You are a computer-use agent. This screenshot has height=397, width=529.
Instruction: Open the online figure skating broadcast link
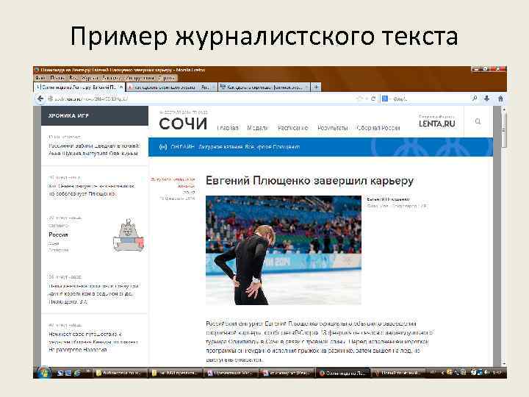pos(249,147)
